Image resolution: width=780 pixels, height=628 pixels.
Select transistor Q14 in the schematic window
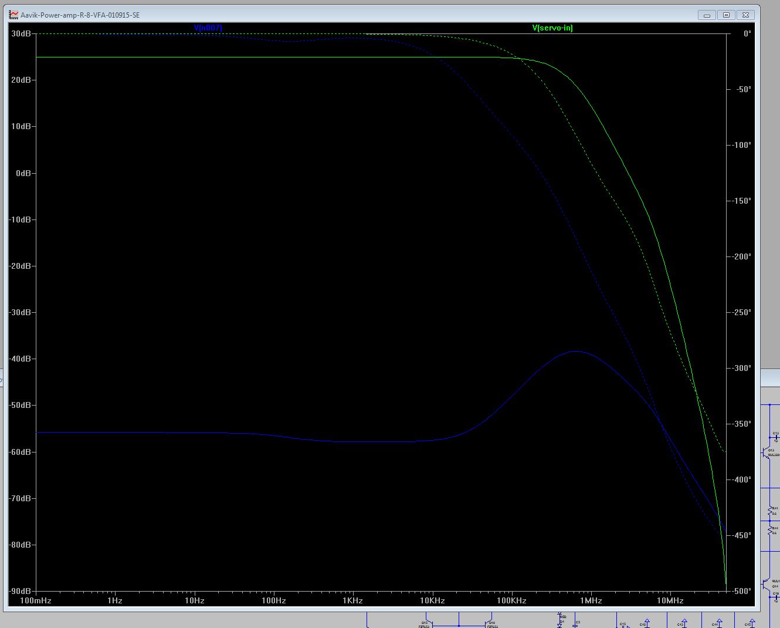tap(766, 583)
